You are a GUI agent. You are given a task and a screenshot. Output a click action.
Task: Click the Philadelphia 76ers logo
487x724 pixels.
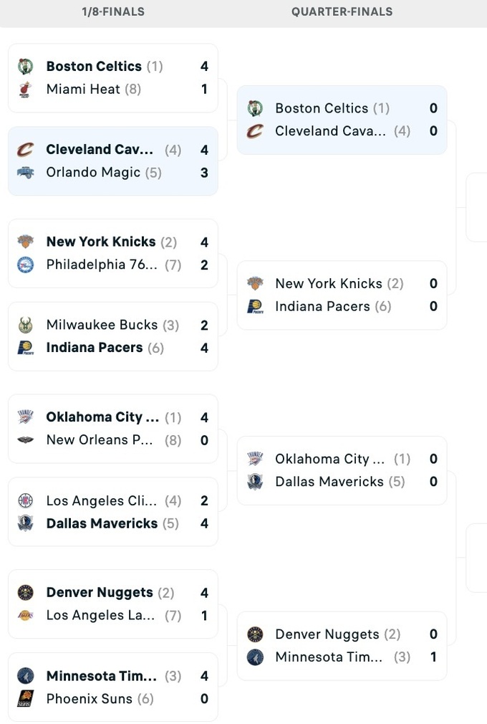26,265
